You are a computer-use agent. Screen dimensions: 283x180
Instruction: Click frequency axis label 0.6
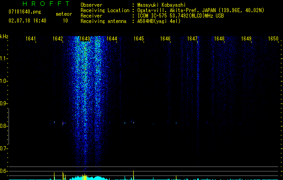[4, 171]
